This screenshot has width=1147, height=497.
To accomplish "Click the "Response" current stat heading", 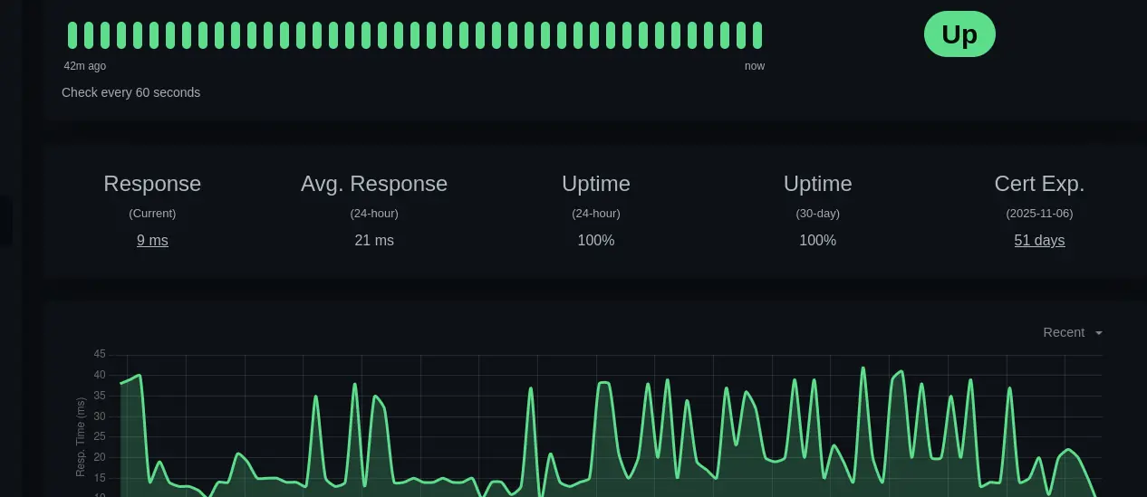I will pyautogui.click(x=152, y=184).
